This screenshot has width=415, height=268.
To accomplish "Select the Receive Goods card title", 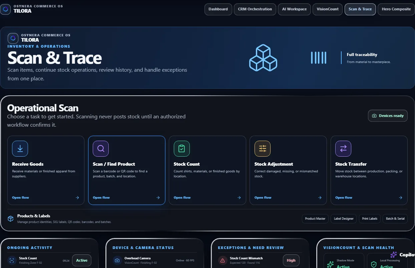I will pos(28,164).
